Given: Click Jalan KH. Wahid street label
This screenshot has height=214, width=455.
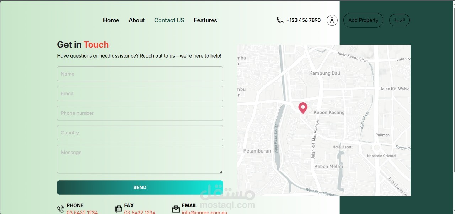Looking at the screenshot, I should click(395, 89).
